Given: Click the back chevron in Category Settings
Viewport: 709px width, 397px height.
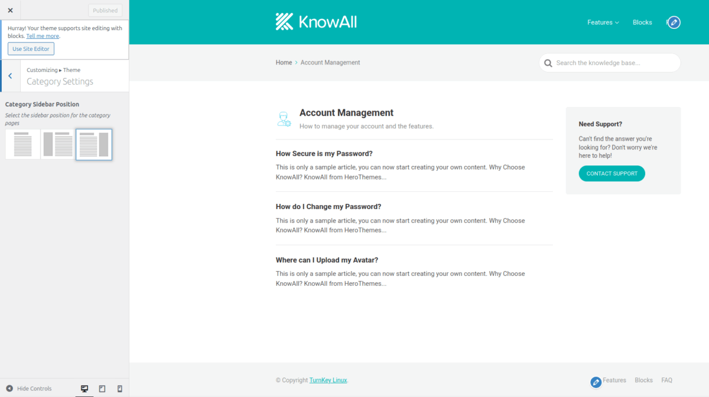Looking at the screenshot, I should click(10, 76).
